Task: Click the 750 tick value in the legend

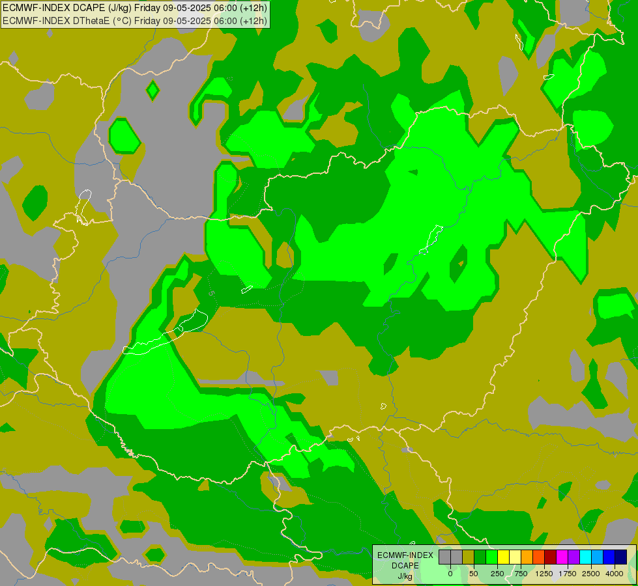Action: pyautogui.click(x=521, y=574)
